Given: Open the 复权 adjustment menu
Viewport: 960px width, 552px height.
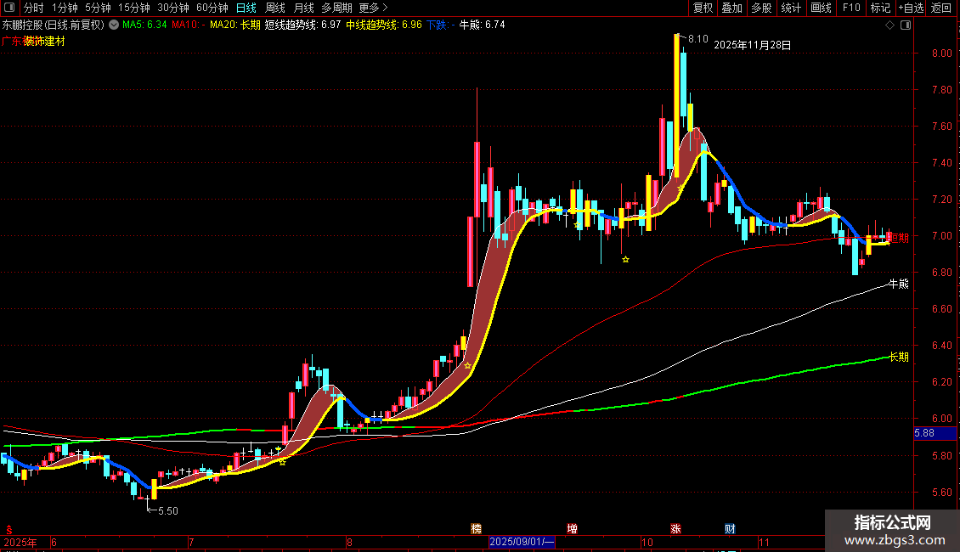Looking at the screenshot, I should click(x=703, y=8).
